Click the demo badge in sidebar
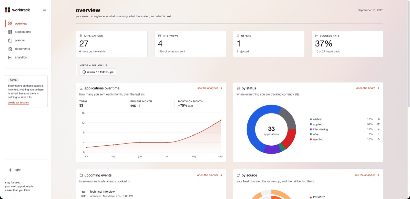 pyautogui.click(x=13, y=80)
